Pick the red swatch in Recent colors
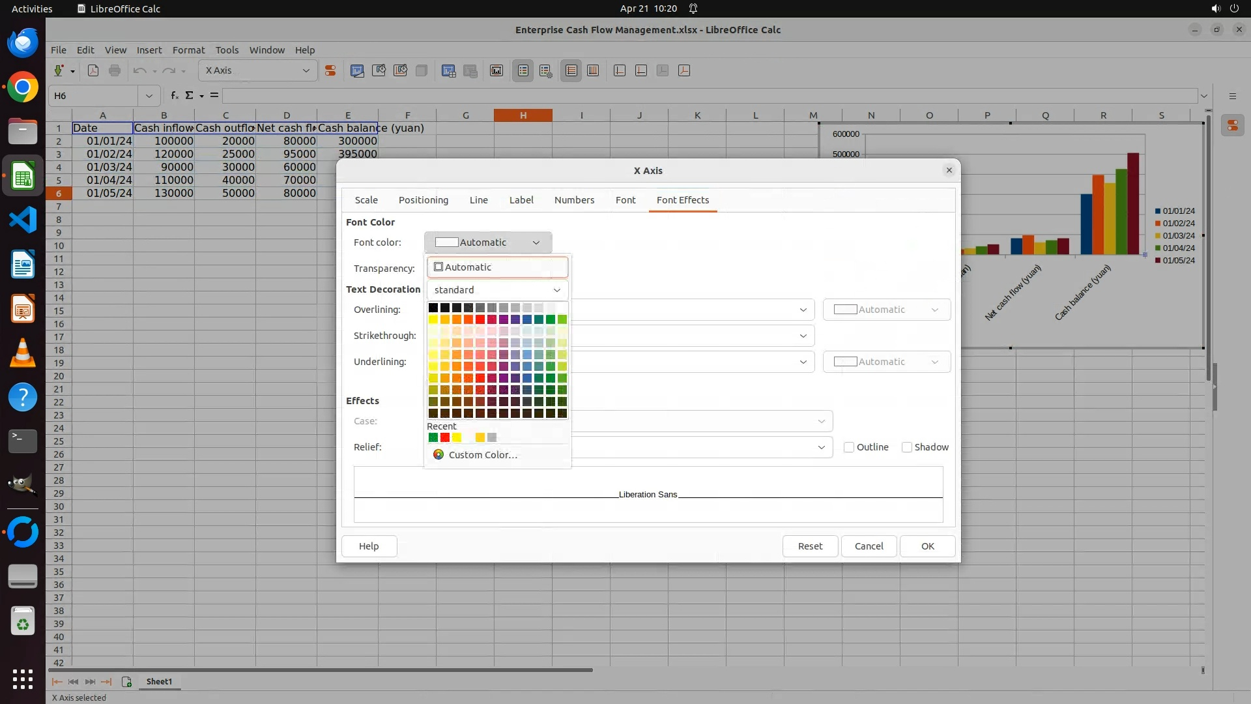Image resolution: width=1251 pixels, height=704 pixels. coord(445,437)
